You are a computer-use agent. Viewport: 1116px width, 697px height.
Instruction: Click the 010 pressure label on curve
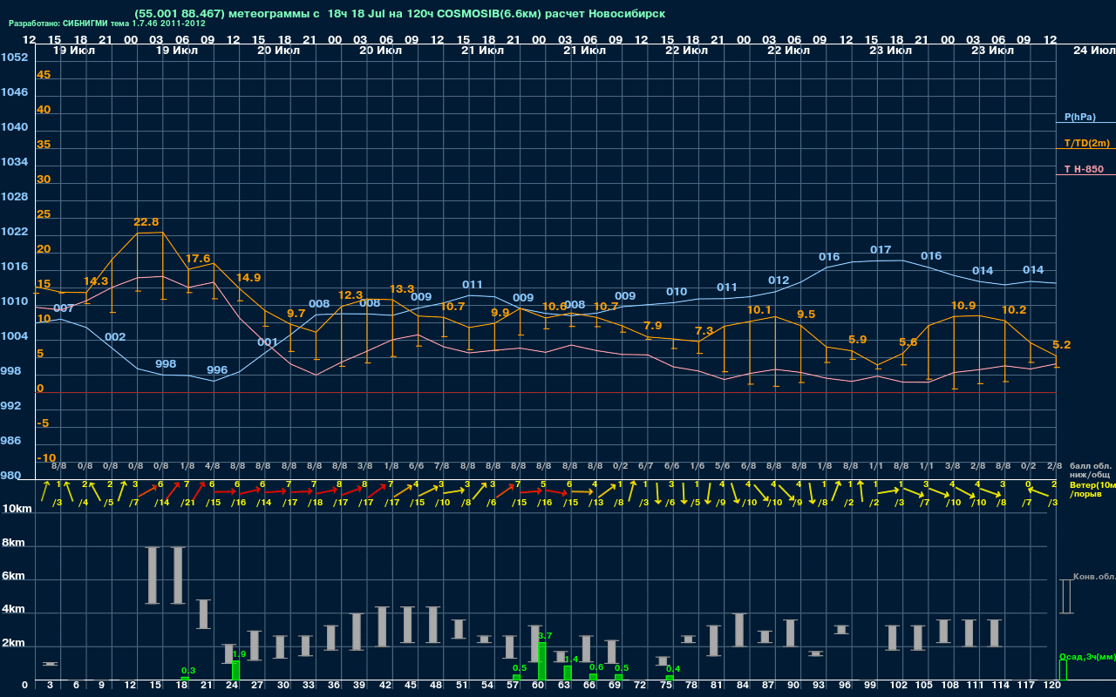[x=677, y=292]
